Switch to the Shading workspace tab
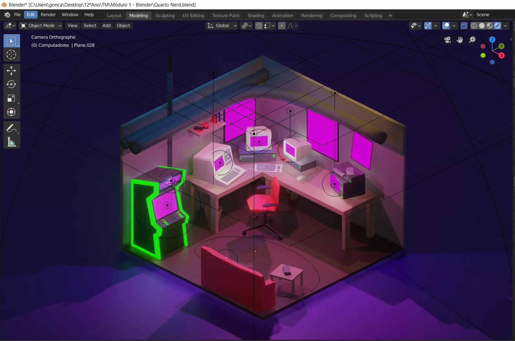The height and width of the screenshot is (341, 515). (256, 15)
